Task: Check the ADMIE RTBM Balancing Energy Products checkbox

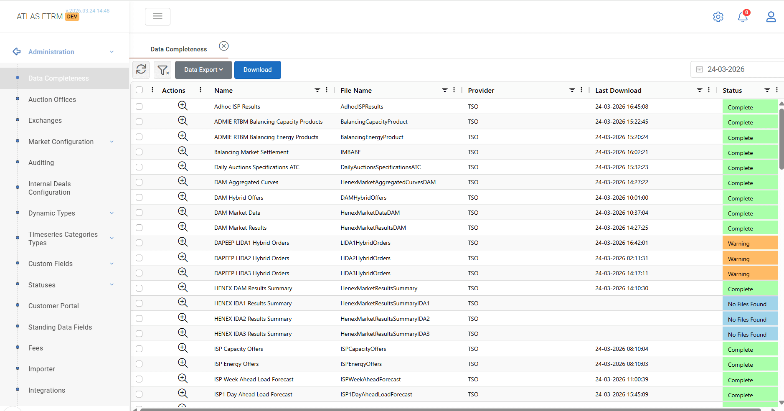Action: (139, 137)
